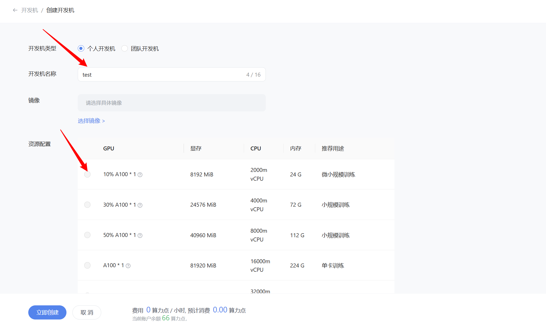Screen dimensions: 546x326
Task: Select 个人开发机 radio option
Action: click(81, 48)
